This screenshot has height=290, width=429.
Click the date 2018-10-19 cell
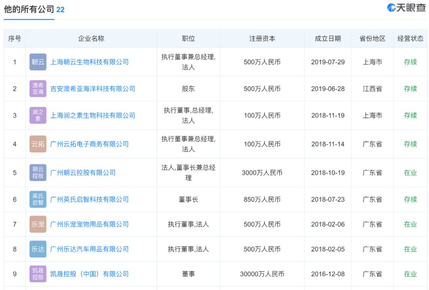click(x=328, y=173)
